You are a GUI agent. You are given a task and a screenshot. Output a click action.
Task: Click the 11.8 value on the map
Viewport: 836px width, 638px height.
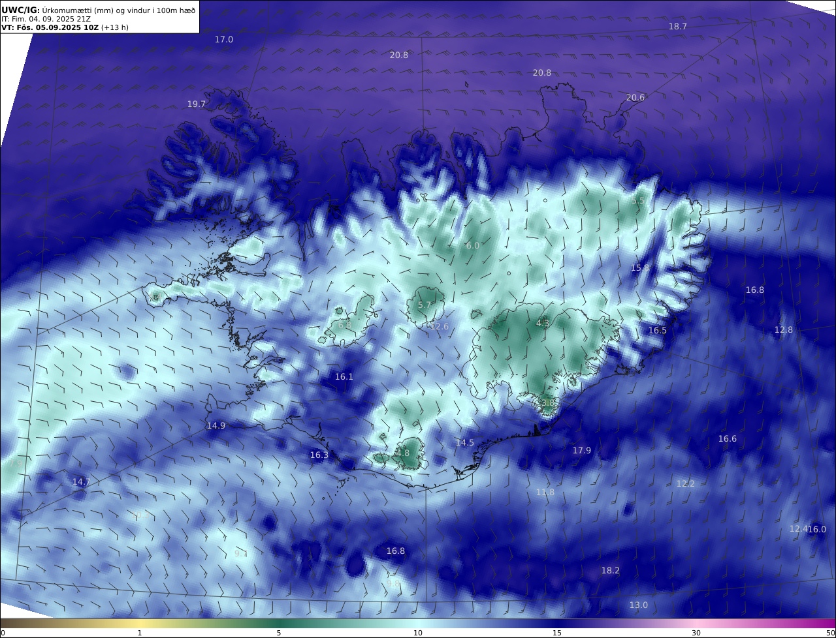[x=545, y=493]
